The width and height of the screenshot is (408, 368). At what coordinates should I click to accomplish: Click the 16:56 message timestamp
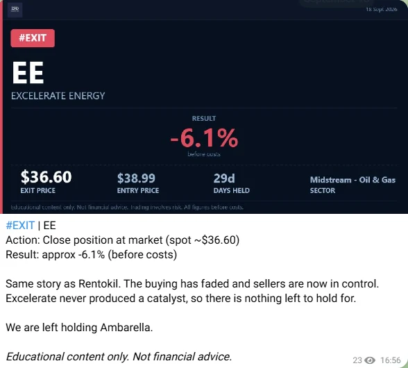(x=390, y=360)
